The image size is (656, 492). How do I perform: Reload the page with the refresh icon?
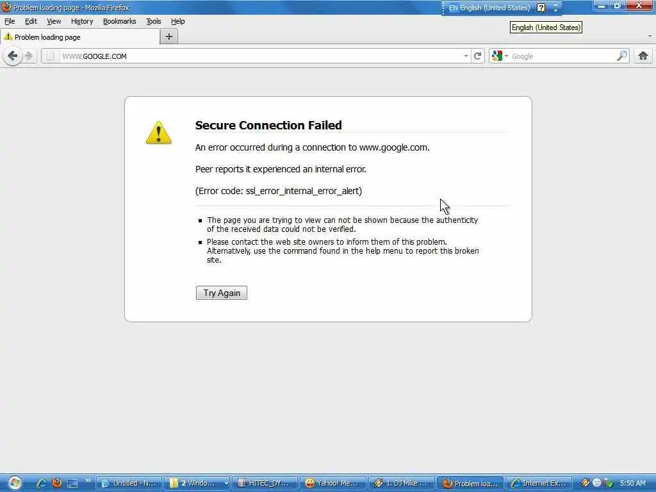pyautogui.click(x=478, y=56)
